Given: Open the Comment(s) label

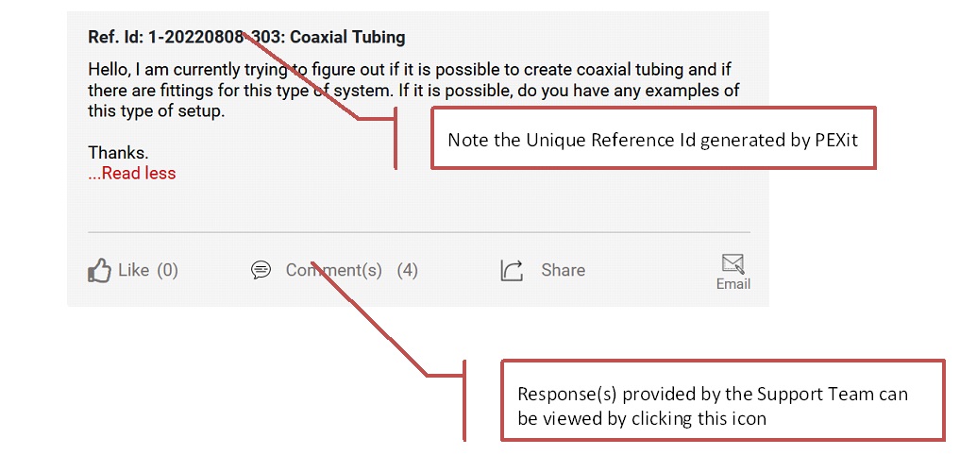Looking at the screenshot, I should 333,270.
